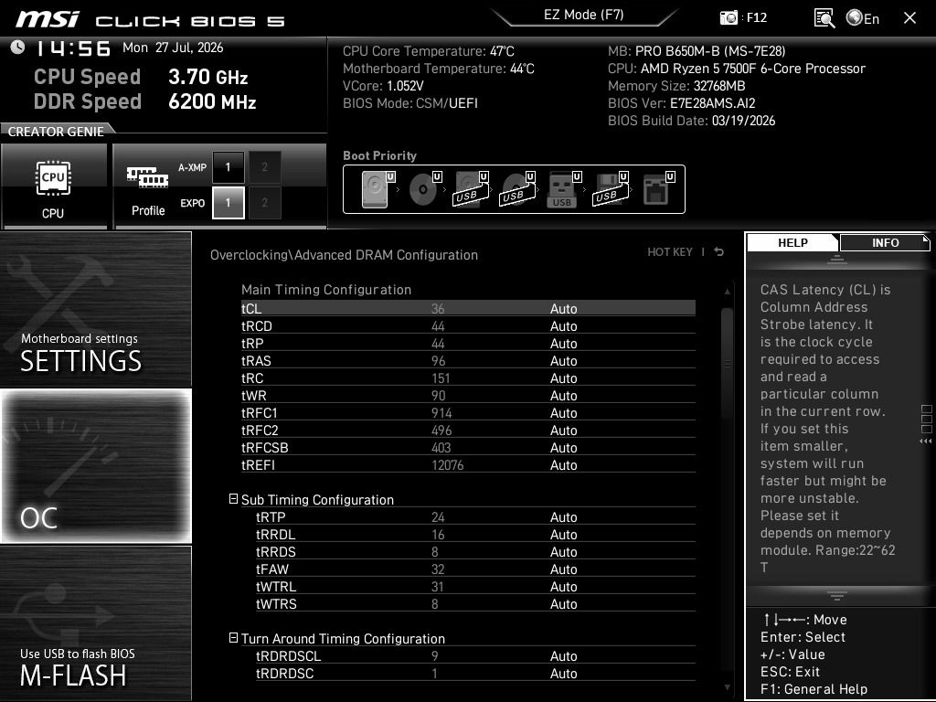Select the tRFC1 Auto value field

[x=563, y=412]
